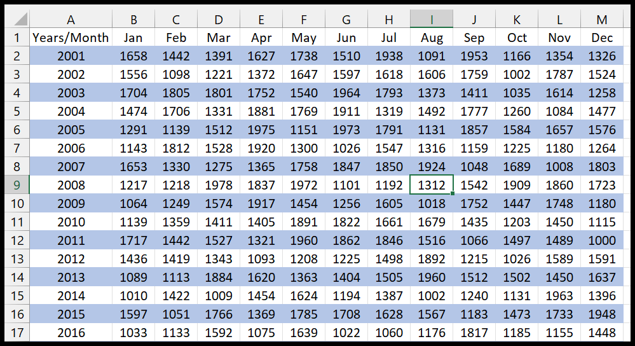Click cell with value 1964
This screenshot has width=635, height=346.
click(346, 93)
